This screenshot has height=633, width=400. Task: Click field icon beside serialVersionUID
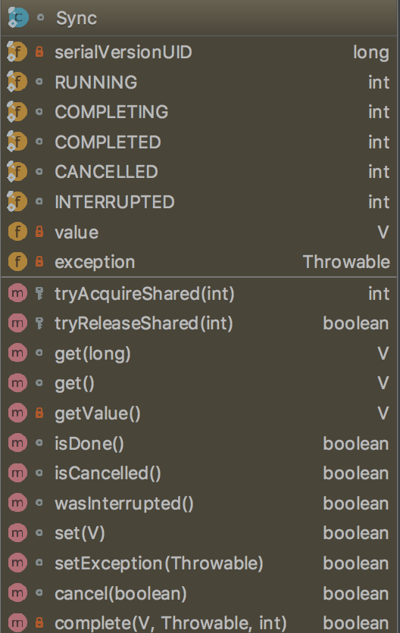[17, 52]
